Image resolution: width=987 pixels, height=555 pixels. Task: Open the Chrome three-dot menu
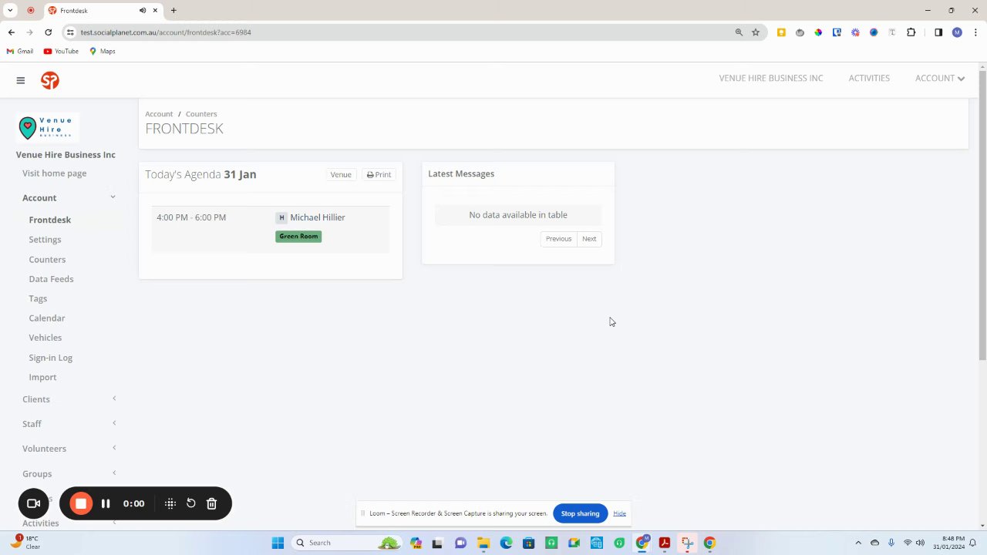click(x=975, y=32)
